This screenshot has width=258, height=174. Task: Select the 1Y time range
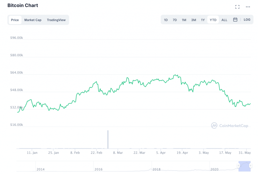tap(203, 20)
